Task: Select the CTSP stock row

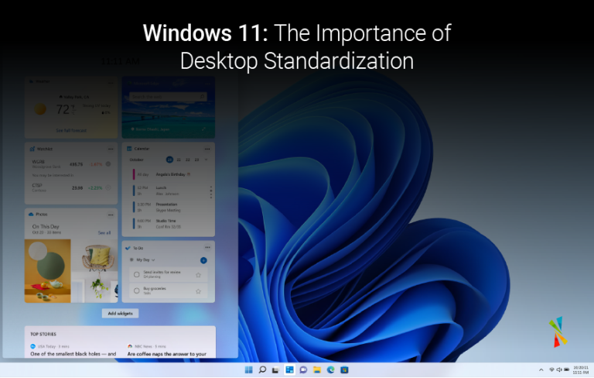Action: tap(71, 187)
